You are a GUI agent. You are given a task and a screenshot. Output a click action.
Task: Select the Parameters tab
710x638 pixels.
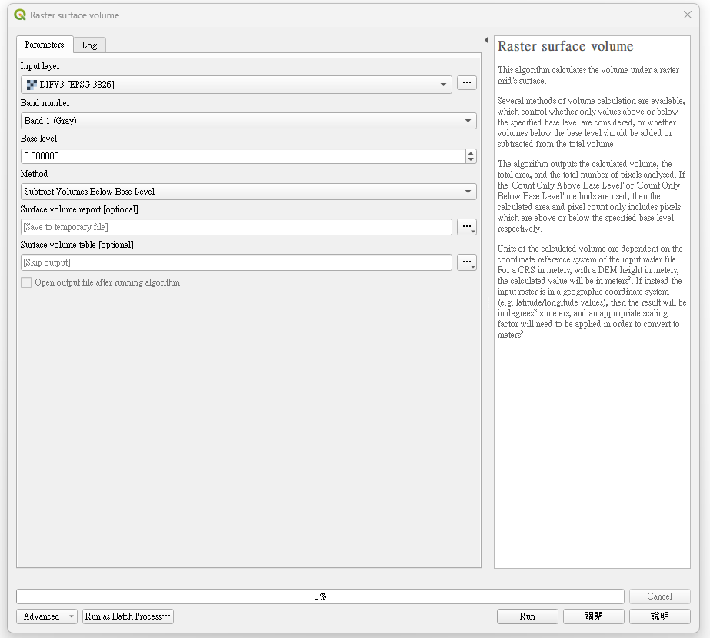click(x=45, y=45)
